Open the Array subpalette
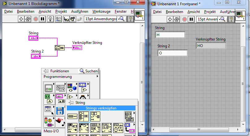This screenshot has width=250, height=136. 61,87
